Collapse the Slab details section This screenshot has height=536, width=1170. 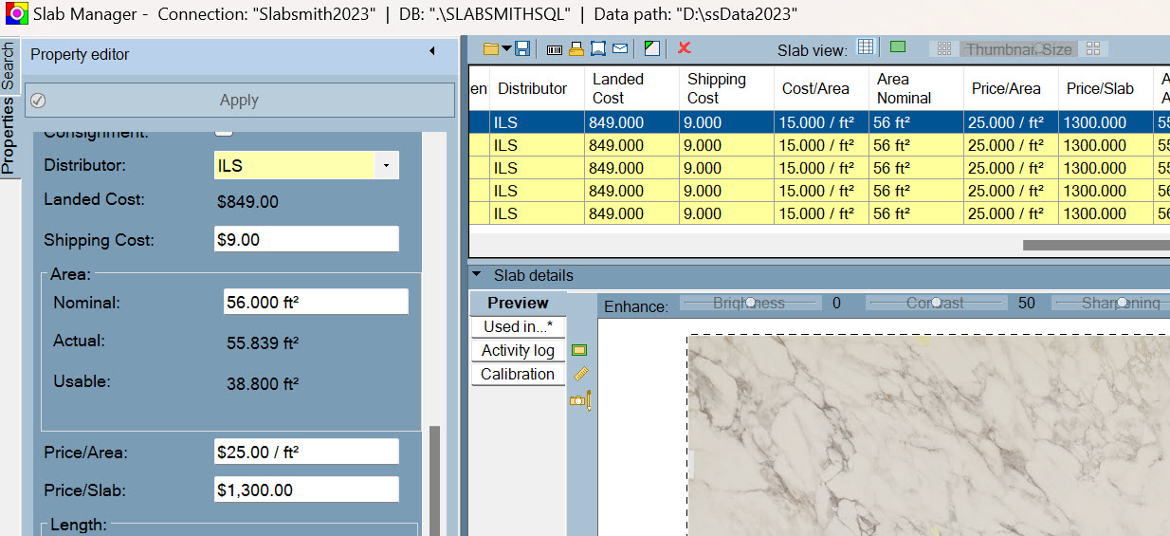coord(477,275)
